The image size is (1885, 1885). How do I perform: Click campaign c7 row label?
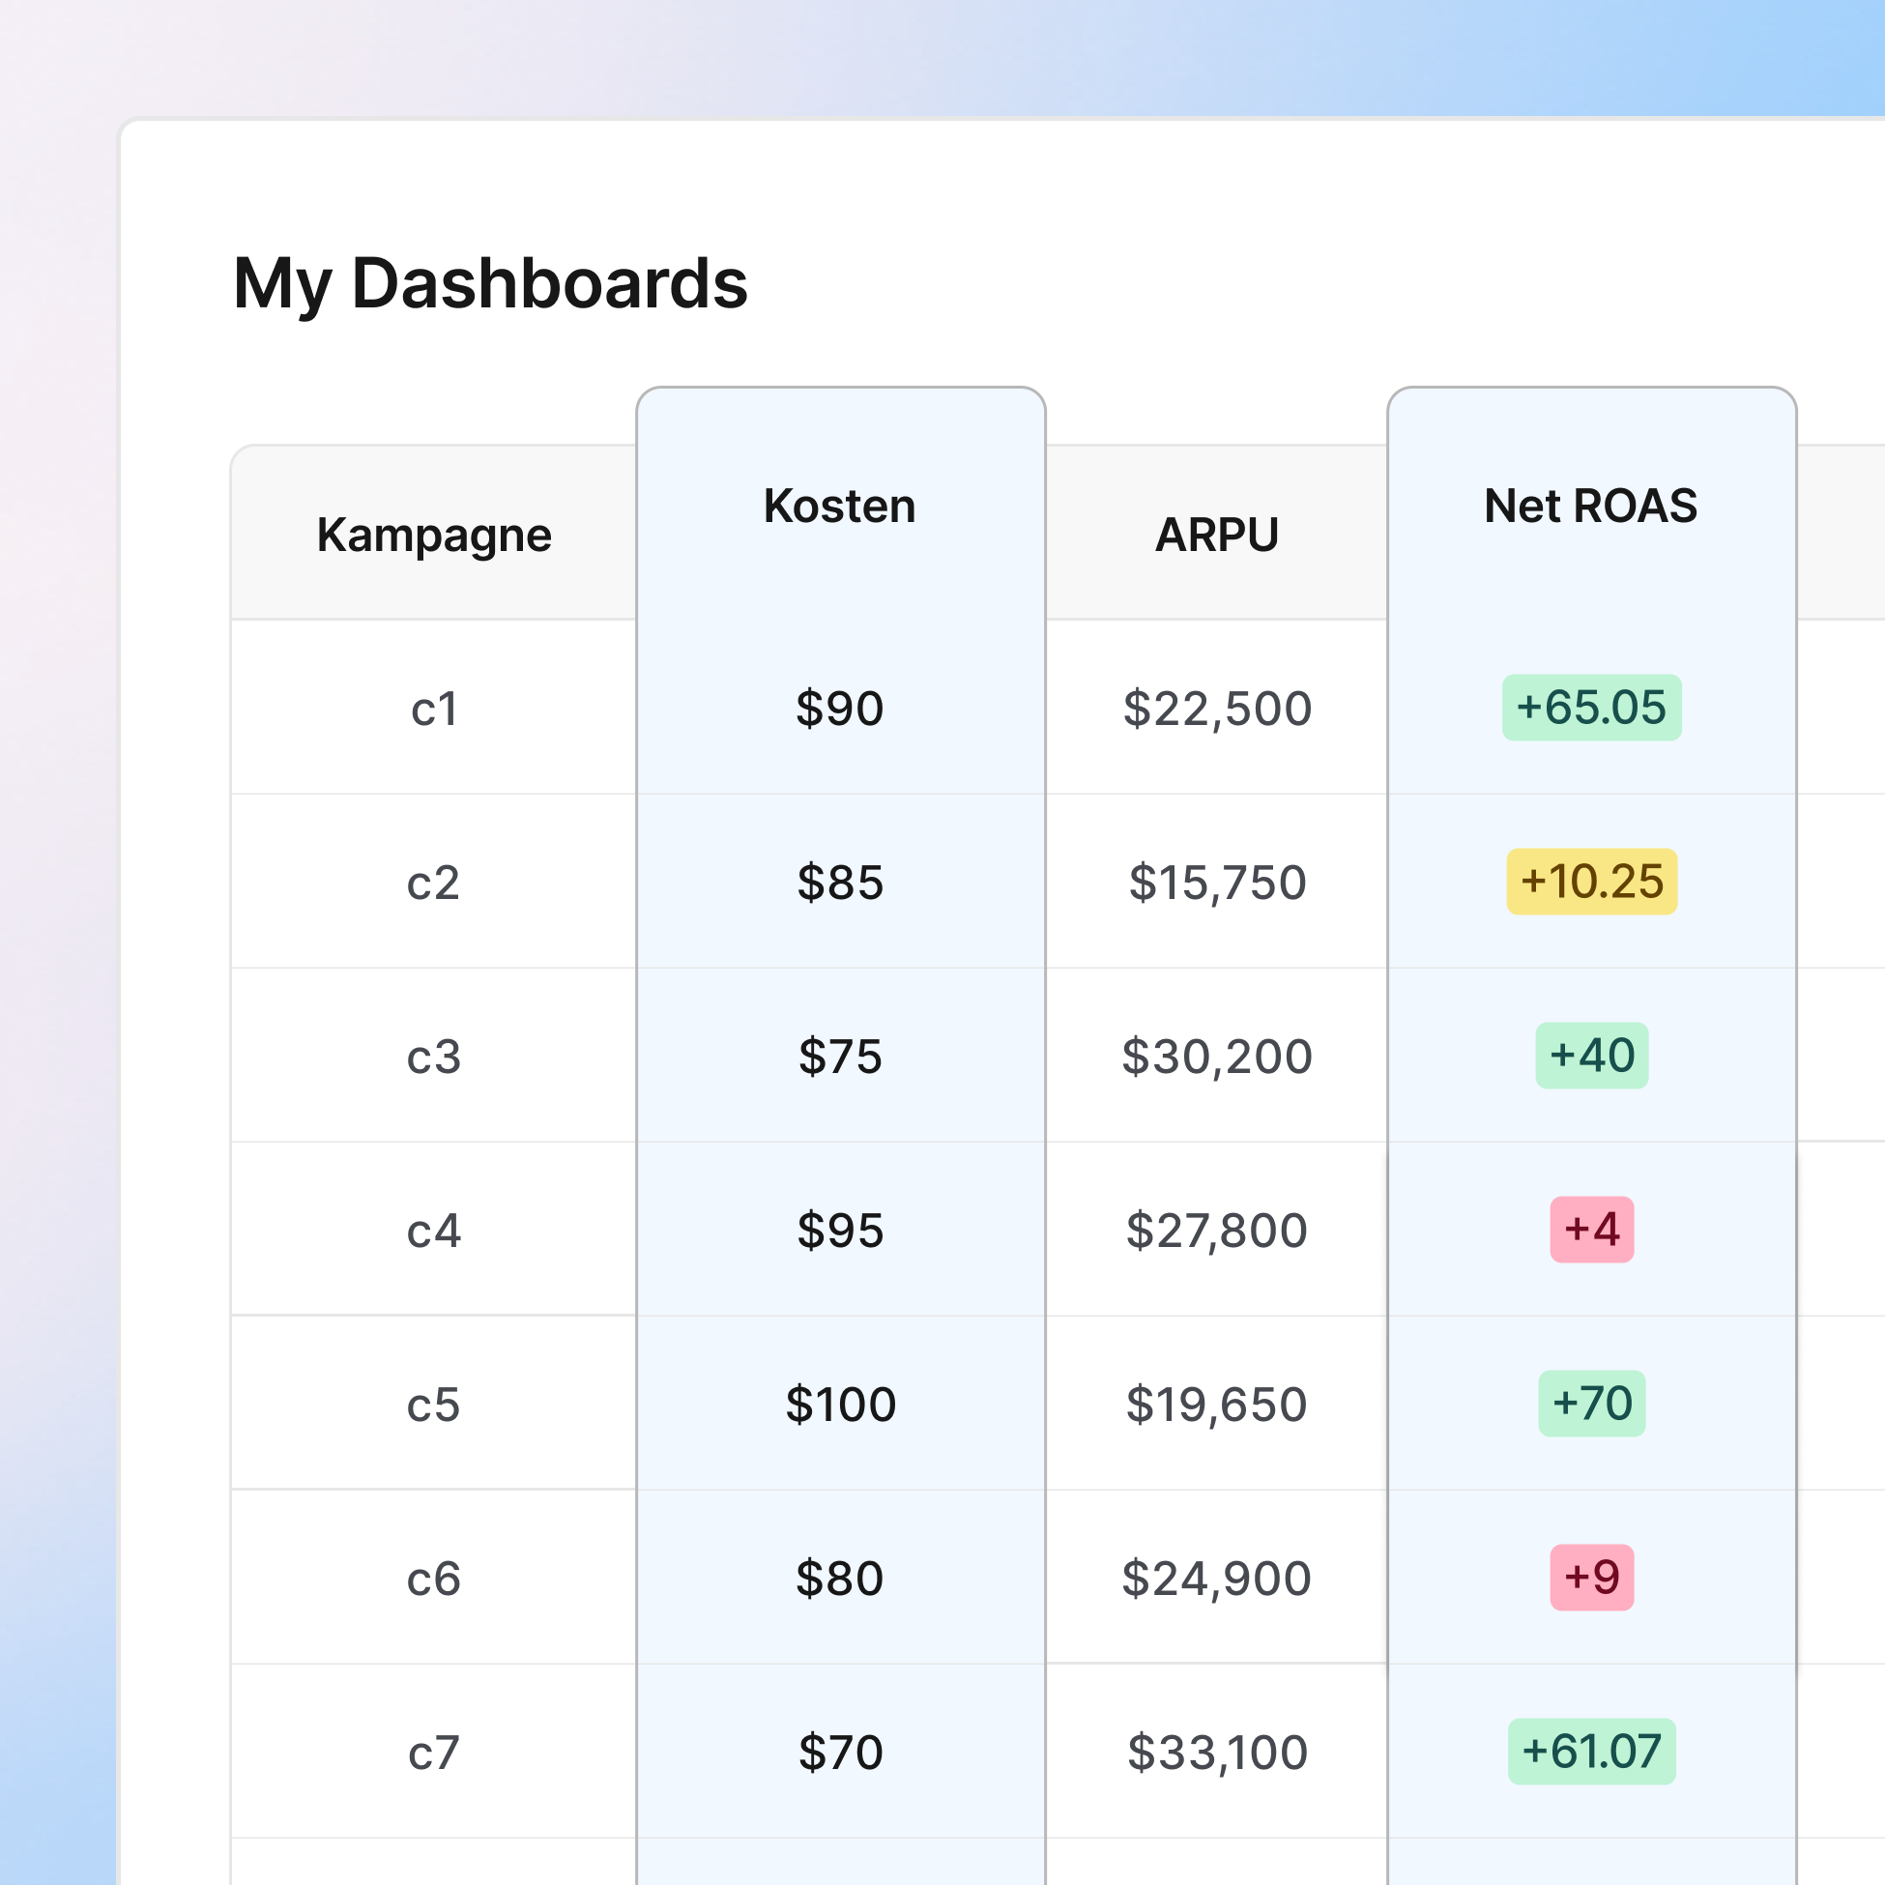pyautogui.click(x=434, y=1754)
